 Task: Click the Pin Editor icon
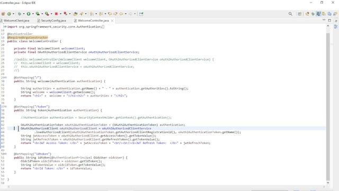[x=141, y=14]
